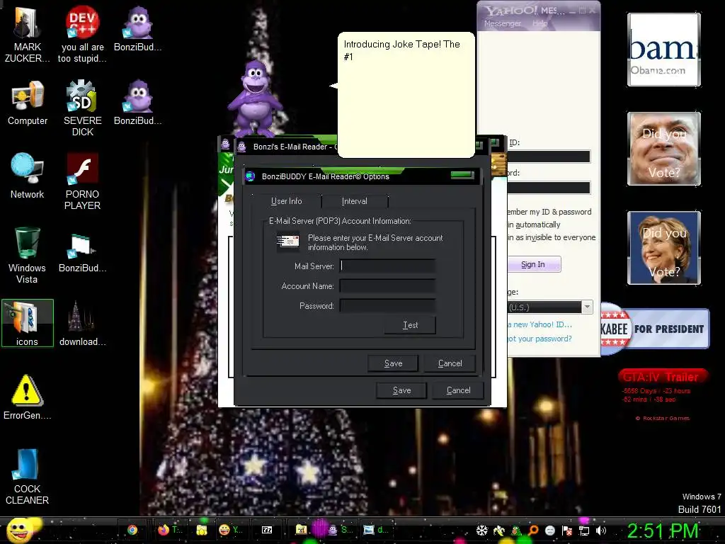Focus the Password field in mail options

point(387,306)
